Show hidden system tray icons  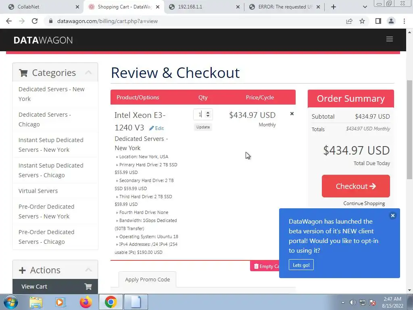pos(343,302)
